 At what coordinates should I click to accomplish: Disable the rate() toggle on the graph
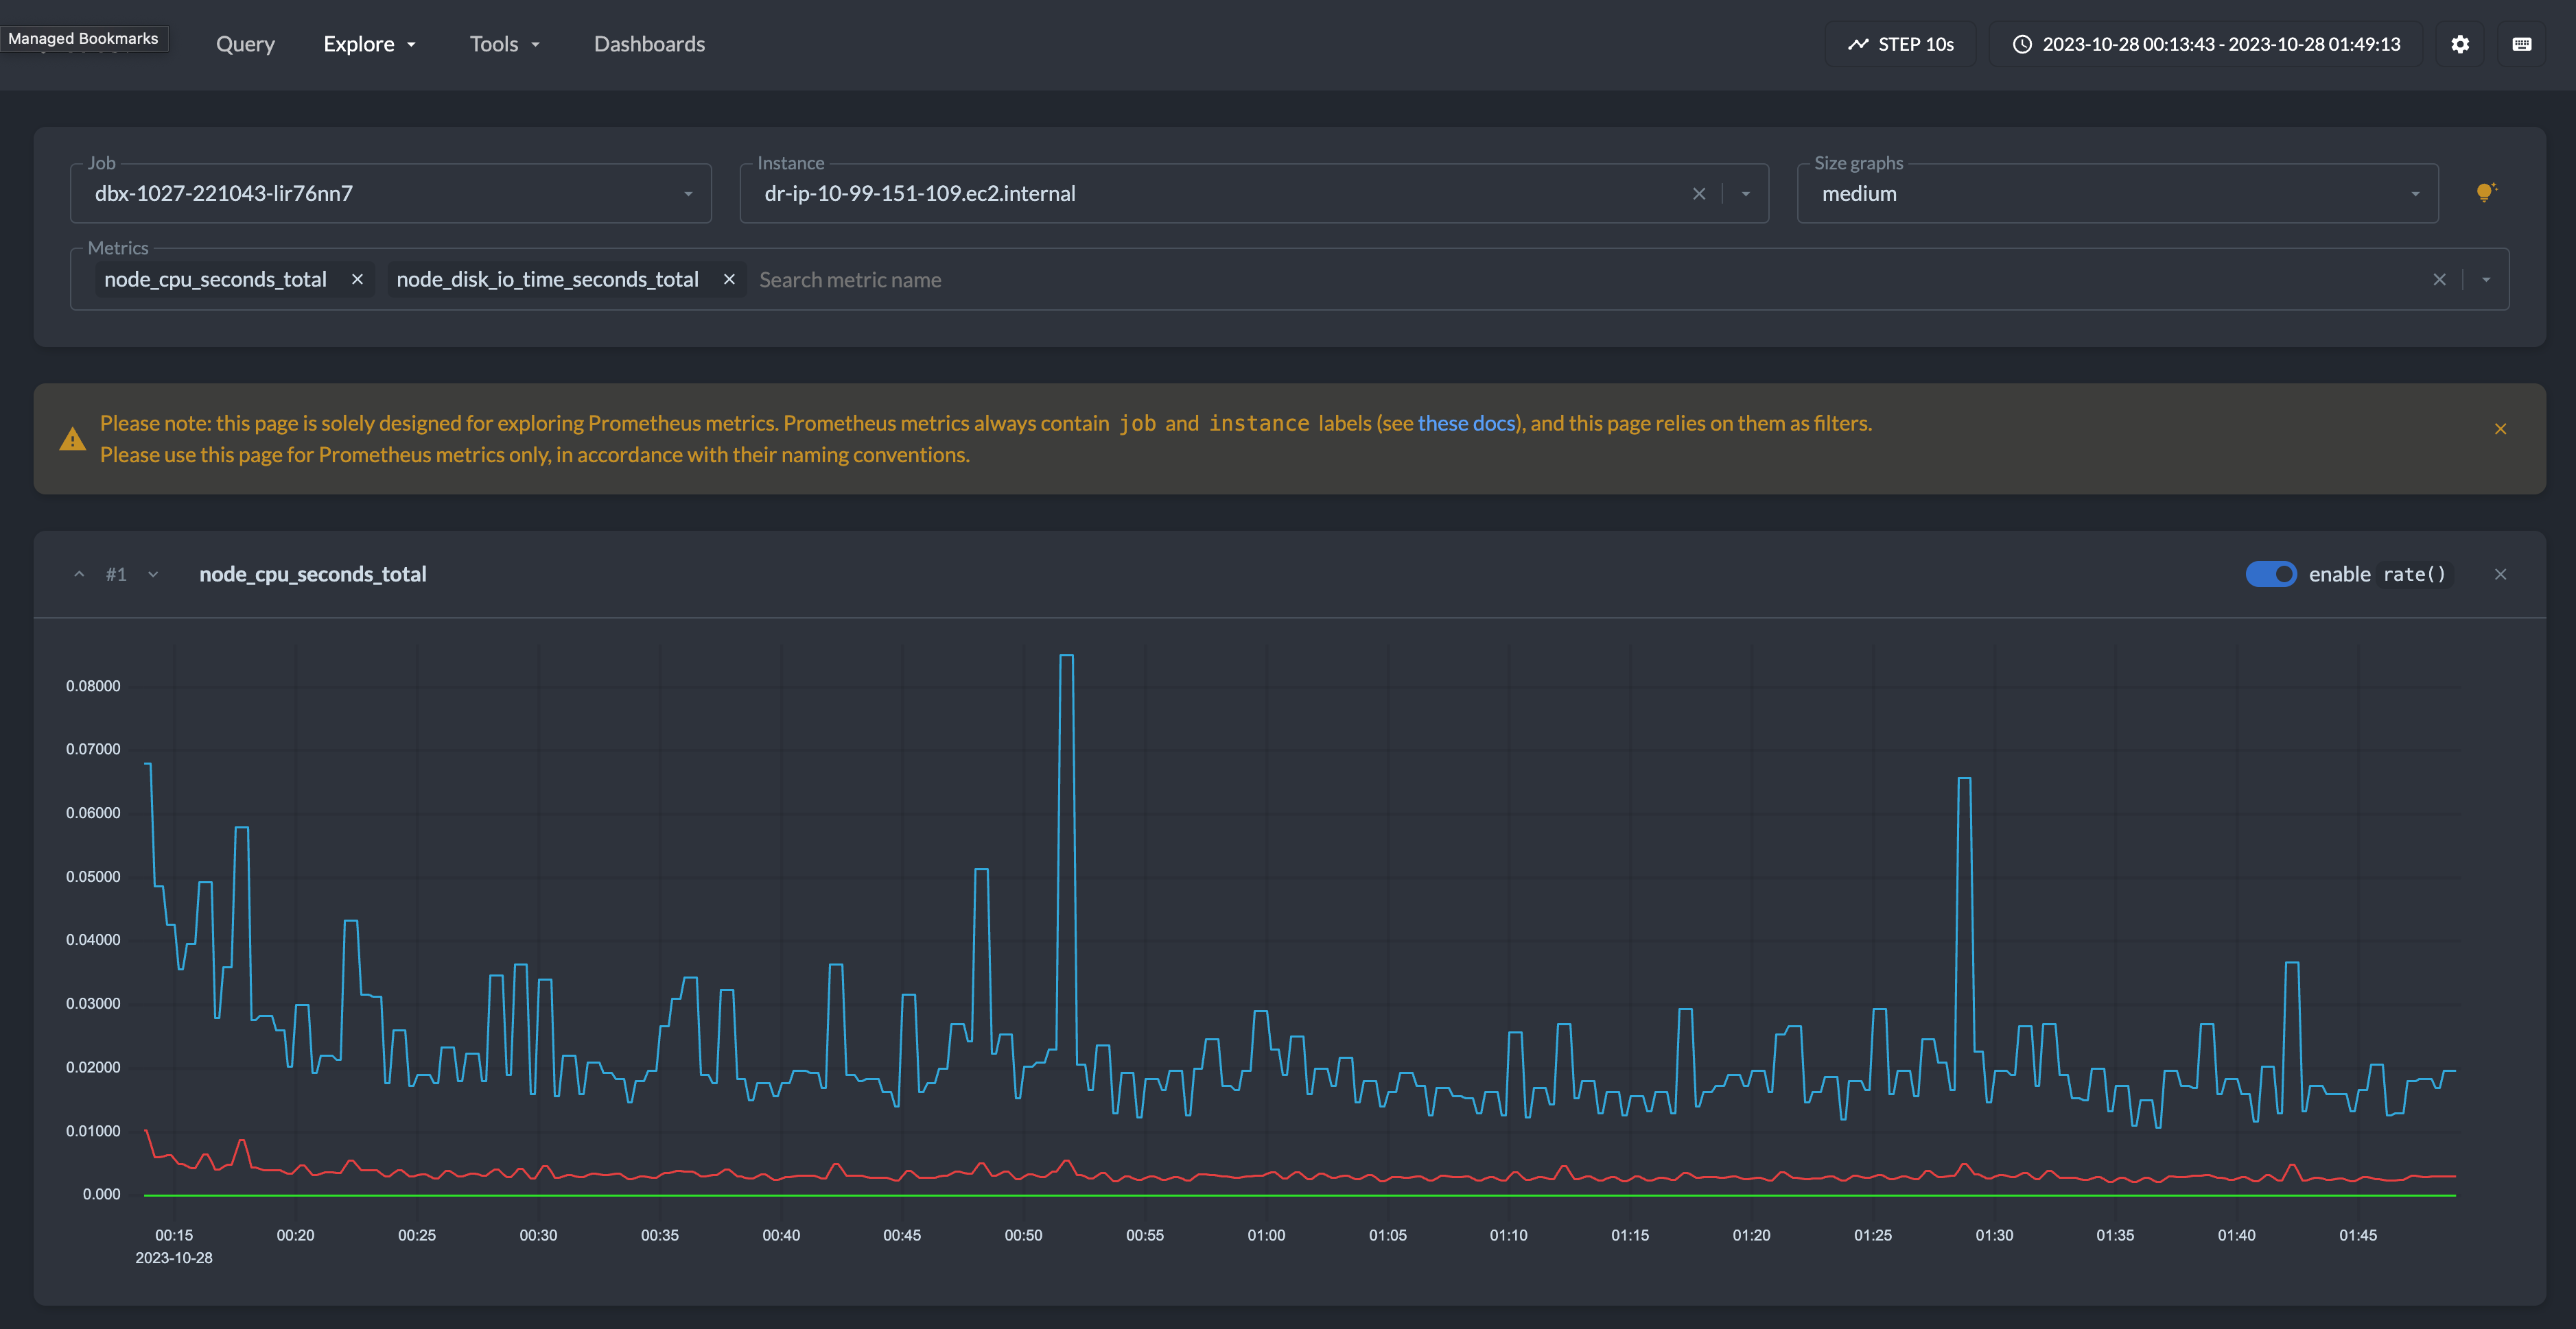2272,573
